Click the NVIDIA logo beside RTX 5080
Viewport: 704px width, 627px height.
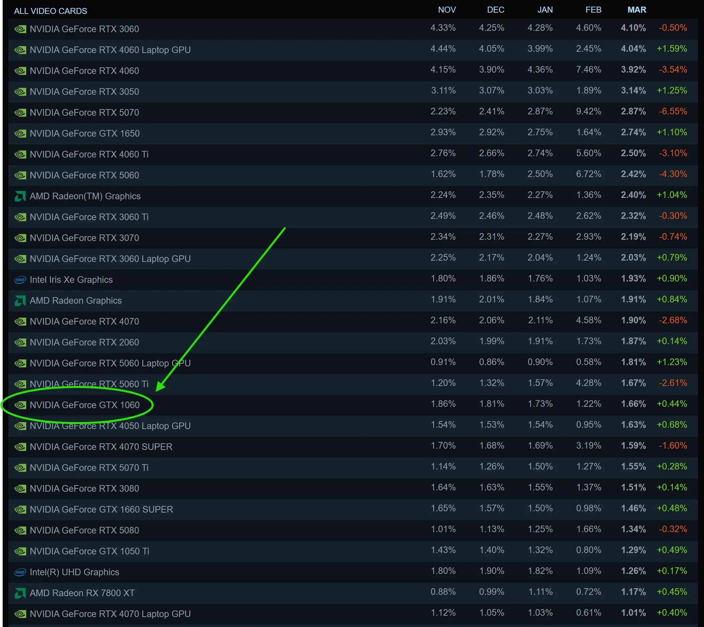click(x=20, y=531)
